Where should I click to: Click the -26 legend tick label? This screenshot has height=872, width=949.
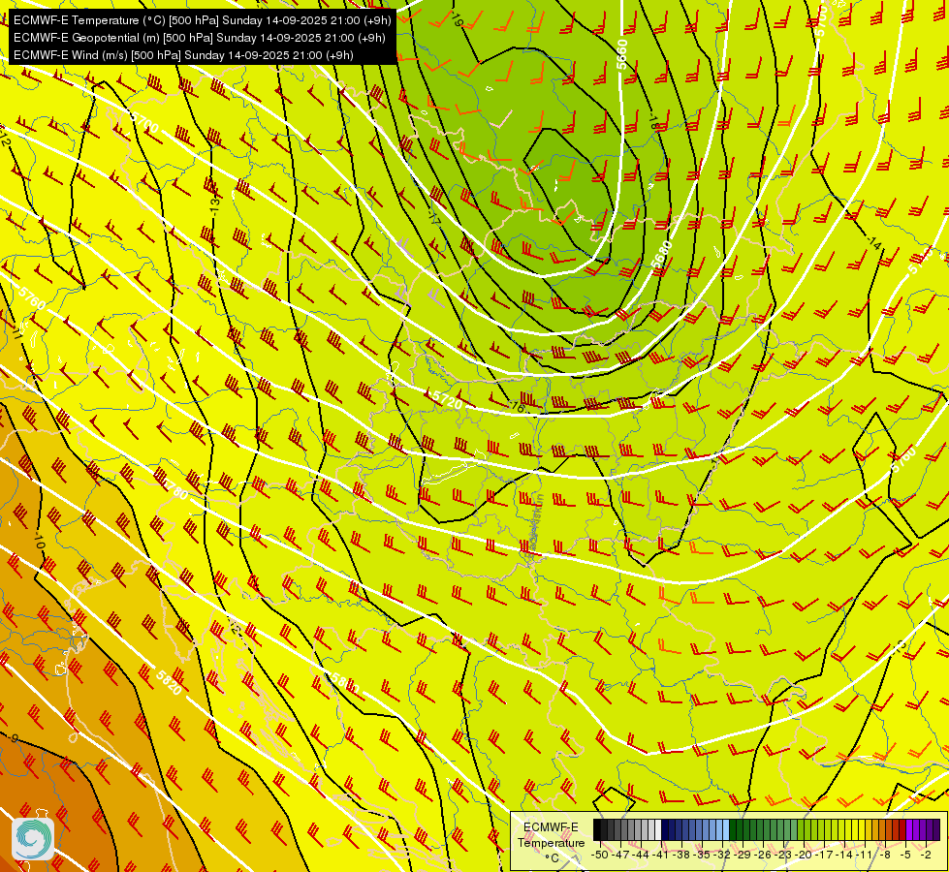[x=763, y=856]
